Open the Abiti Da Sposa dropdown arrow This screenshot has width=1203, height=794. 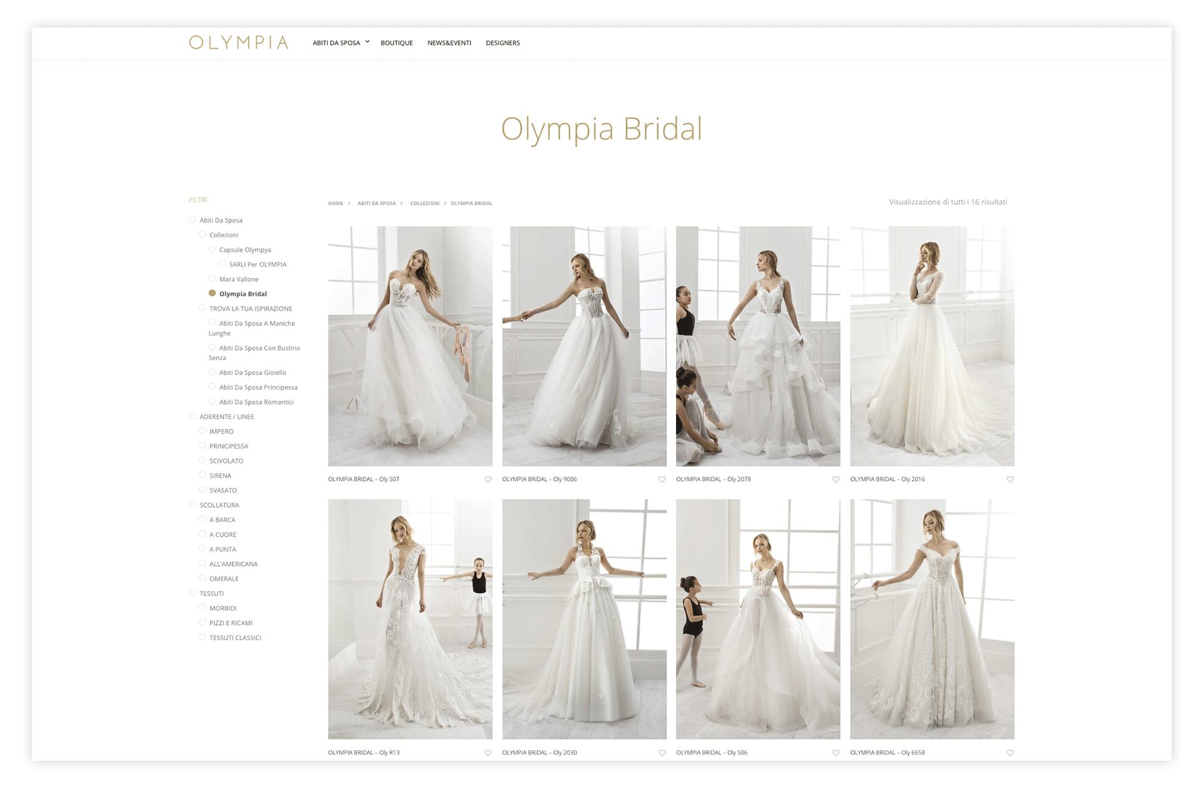(368, 42)
